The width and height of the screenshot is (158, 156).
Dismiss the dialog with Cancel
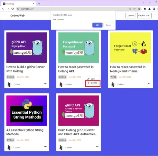[x=108, y=25]
